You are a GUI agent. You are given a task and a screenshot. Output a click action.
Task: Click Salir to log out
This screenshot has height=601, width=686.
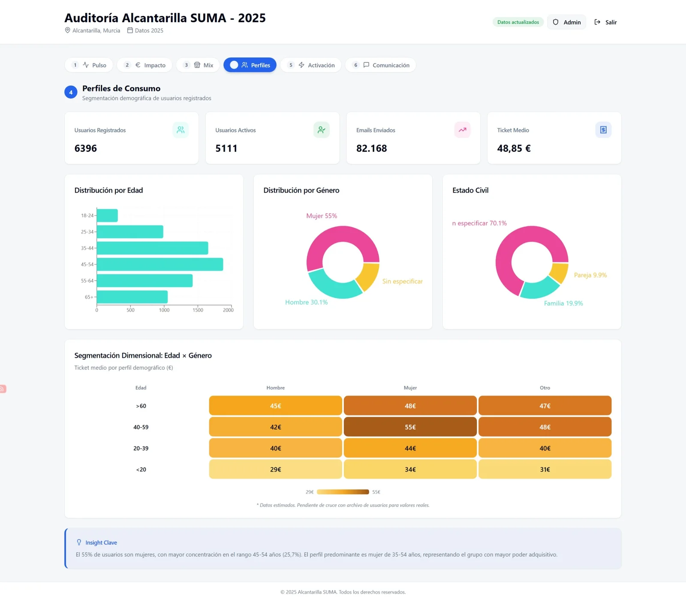[605, 22]
